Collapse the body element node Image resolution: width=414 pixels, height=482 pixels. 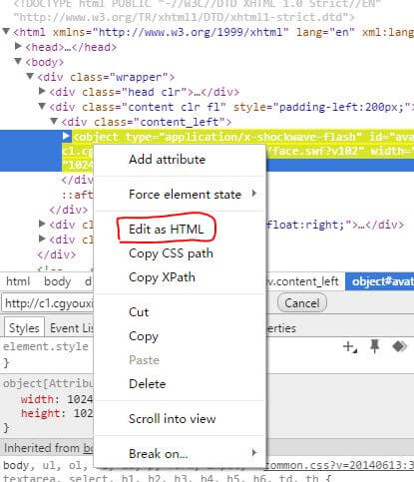[x=18, y=61]
